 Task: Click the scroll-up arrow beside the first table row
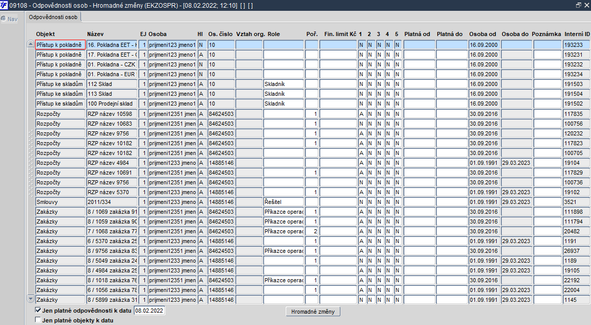31,44
